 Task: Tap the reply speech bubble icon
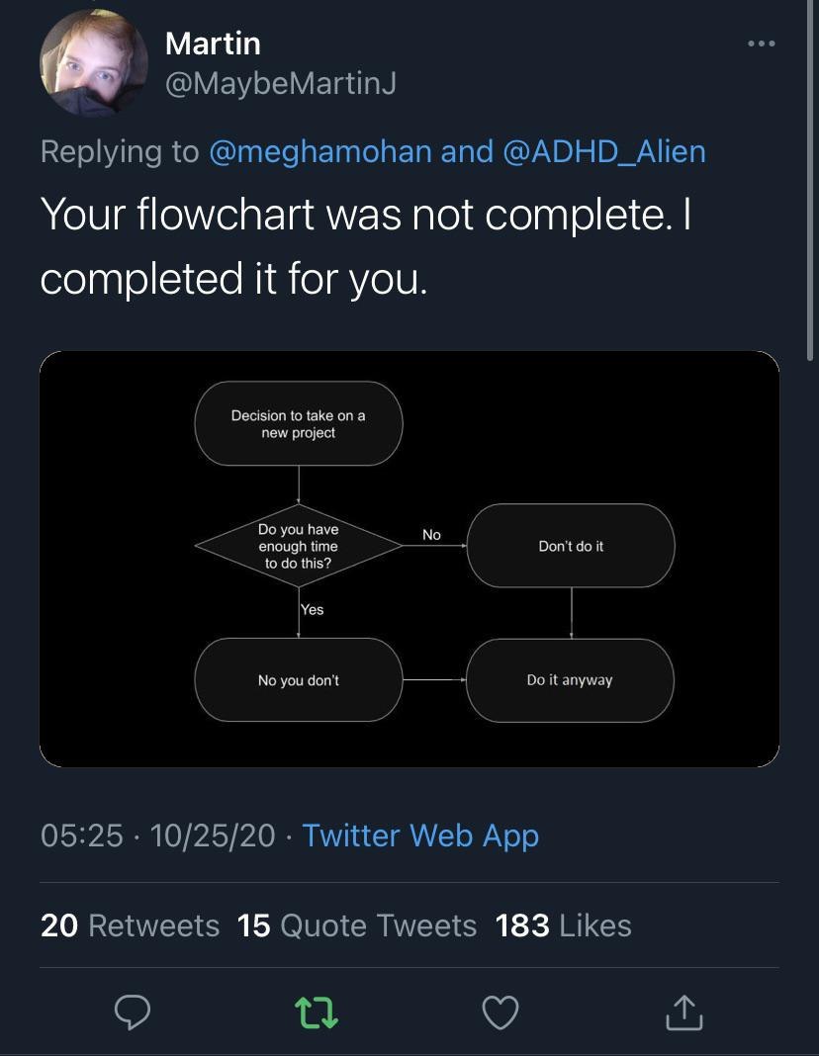tap(132, 1012)
